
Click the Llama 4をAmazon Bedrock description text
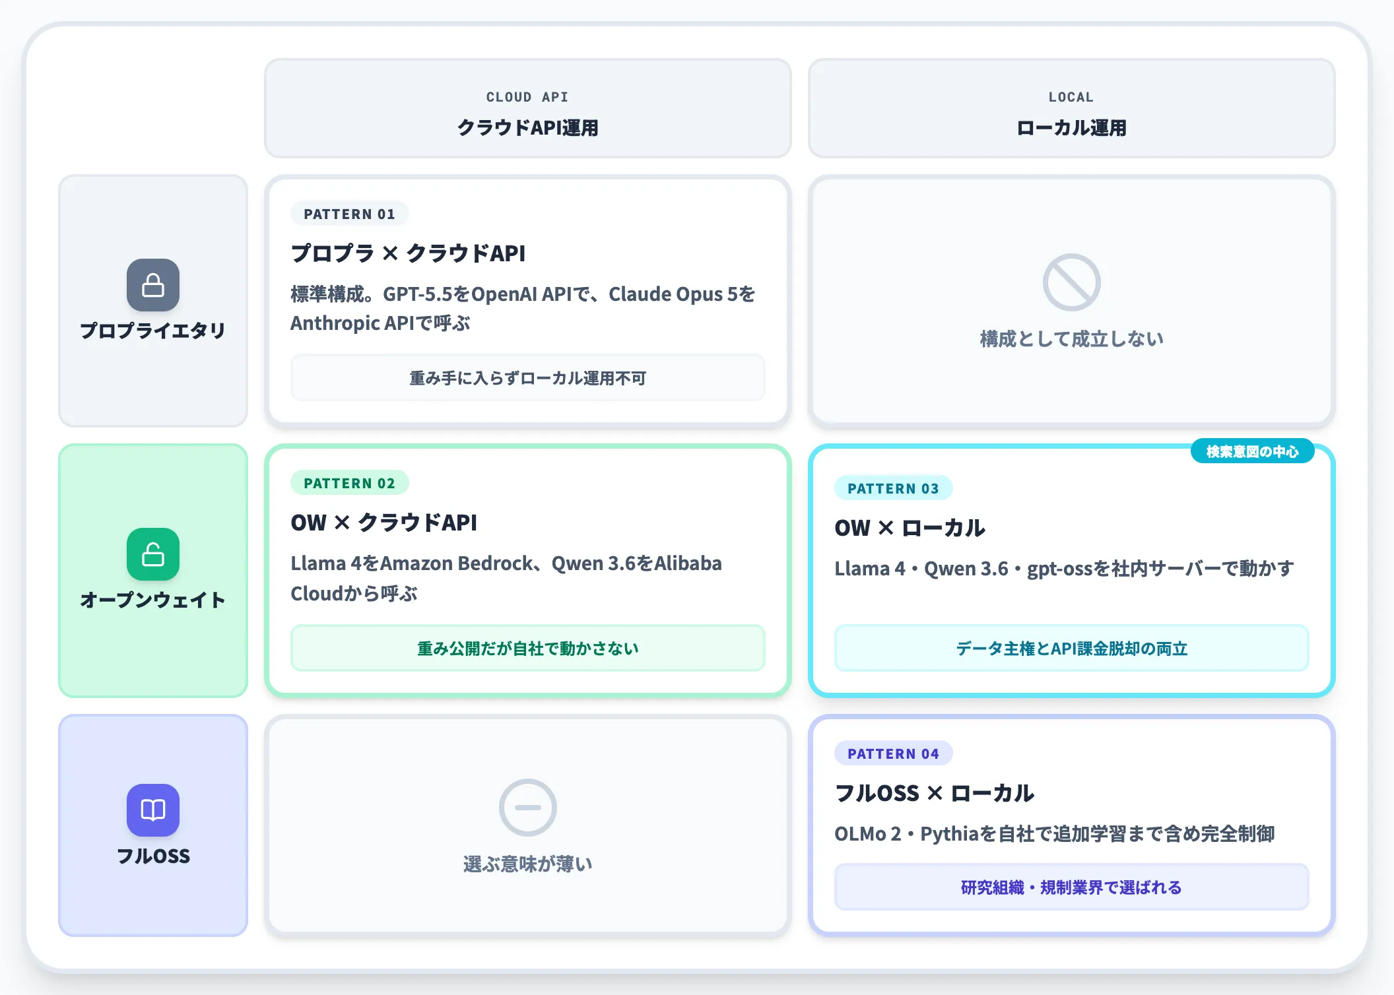pos(506,578)
